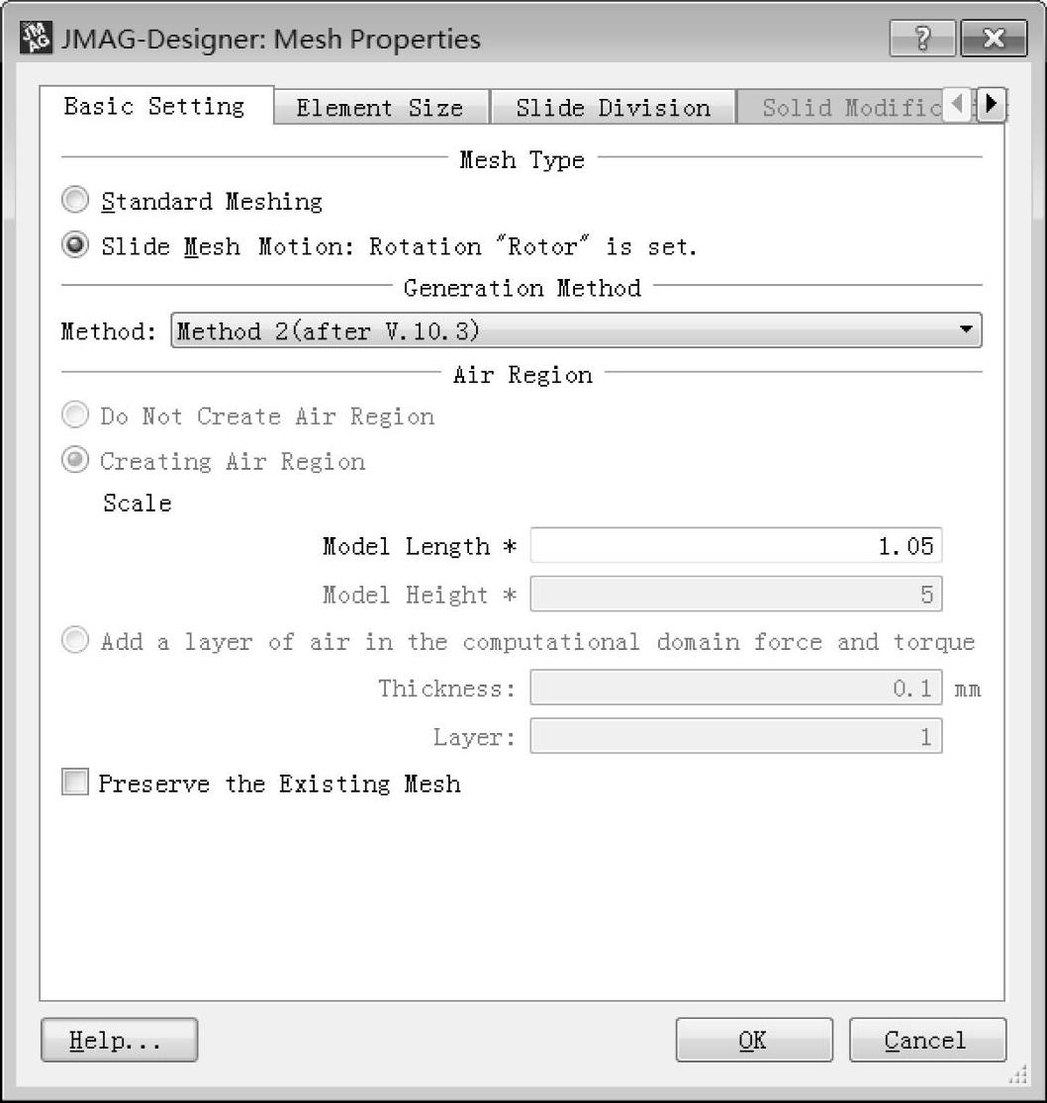Viewport: 1047px width, 1103px height.
Task: Open the partly hidden Solid Modific tab
Action: coord(840,108)
